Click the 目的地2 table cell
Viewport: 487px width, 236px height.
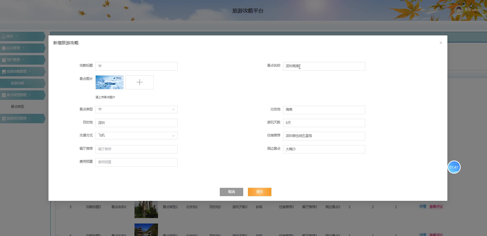click(215, 207)
